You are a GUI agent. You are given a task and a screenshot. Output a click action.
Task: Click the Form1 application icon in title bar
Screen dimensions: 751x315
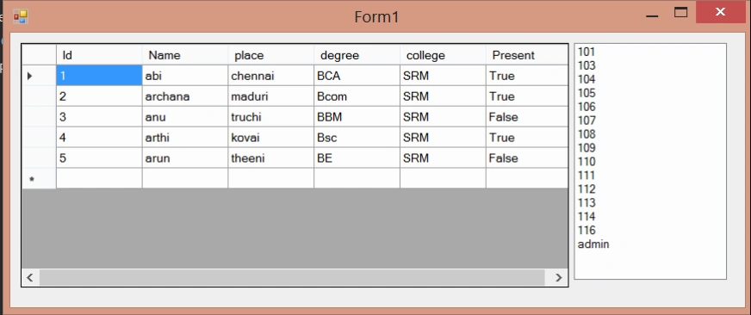coord(21,16)
